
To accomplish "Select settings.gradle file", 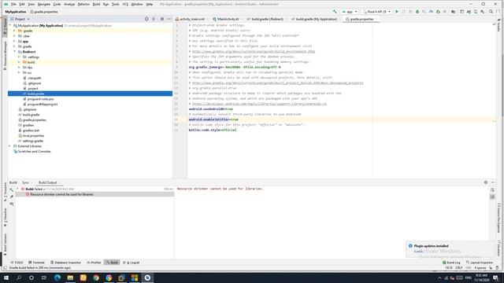I will [31, 141].
